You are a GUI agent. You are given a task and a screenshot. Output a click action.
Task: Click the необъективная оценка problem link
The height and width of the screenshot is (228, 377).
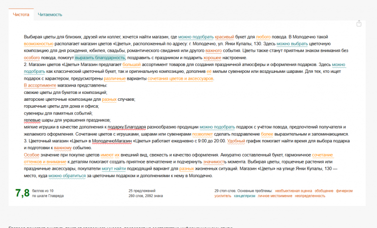(x=294, y=191)
